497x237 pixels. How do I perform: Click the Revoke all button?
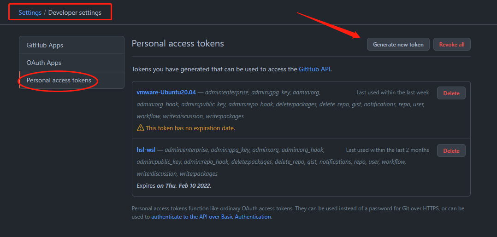[452, 44]
